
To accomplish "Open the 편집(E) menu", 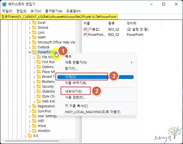I will point(22,11).
